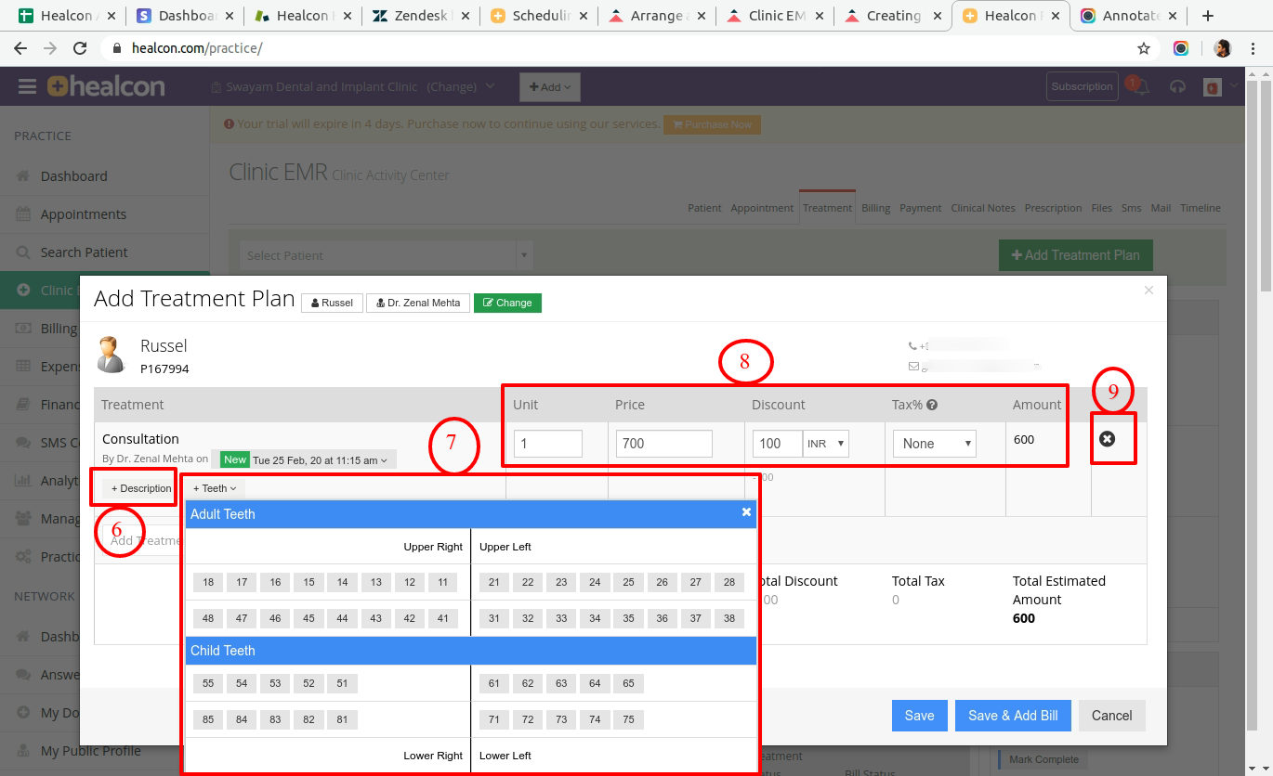The image size is (1273, 776).
Task: Click the Price input field
Action: click(664, 444)
